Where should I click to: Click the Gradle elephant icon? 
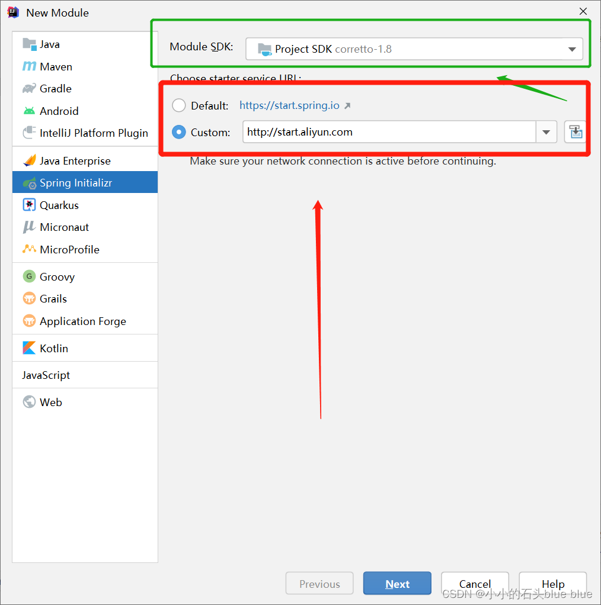click(x=30, y=89)
